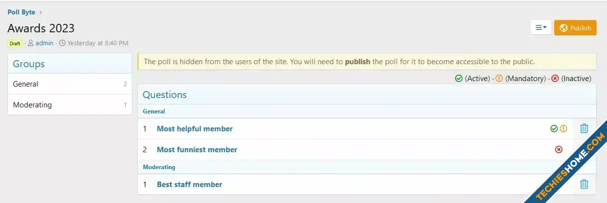This screenshot has width=607, height=203.
Task: Click the Draft status label
Action: coord(15,43)
